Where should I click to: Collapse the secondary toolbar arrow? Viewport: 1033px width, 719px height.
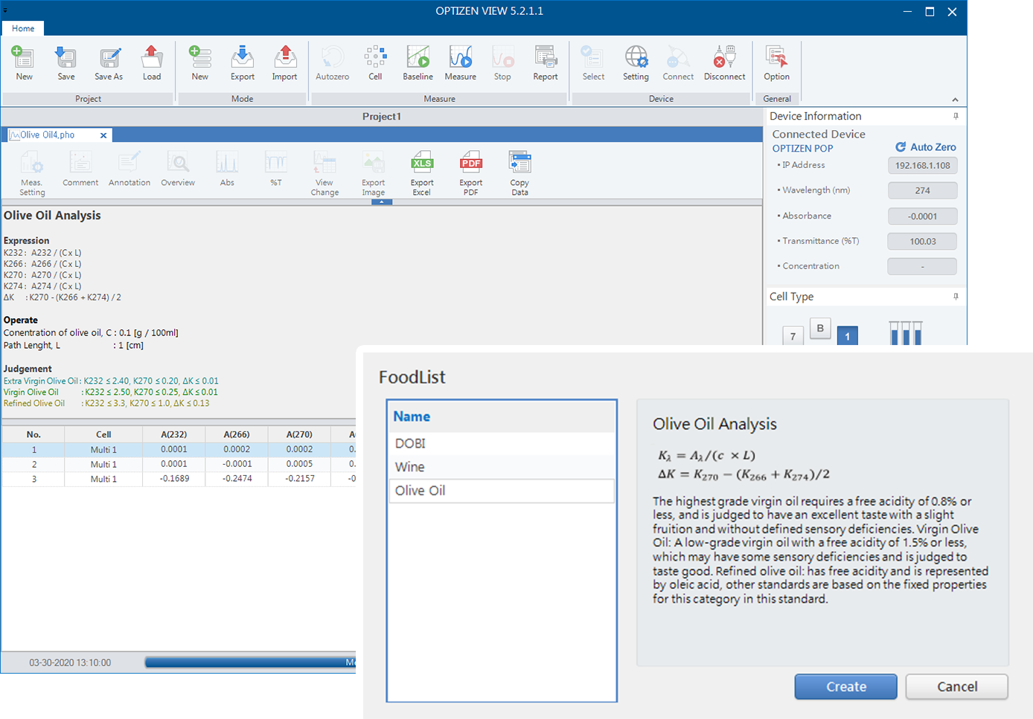pyautogui.click(x=381, y=201)
